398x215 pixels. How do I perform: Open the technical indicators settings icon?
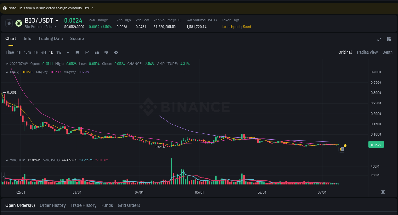point(106,52)
